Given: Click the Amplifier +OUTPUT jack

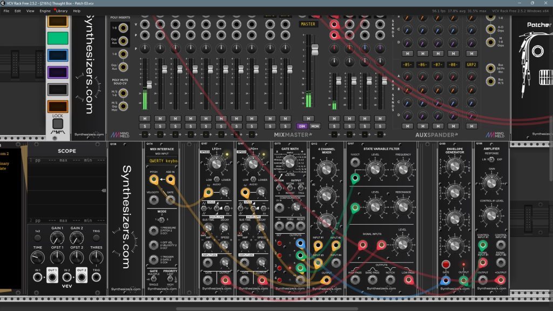Looking at the screenshot, I should 501,280.
